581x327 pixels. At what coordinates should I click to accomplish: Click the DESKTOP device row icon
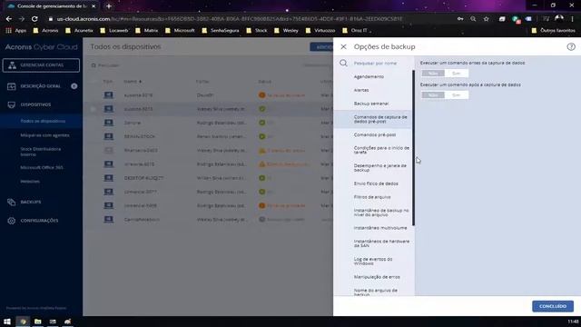(109, 178)
